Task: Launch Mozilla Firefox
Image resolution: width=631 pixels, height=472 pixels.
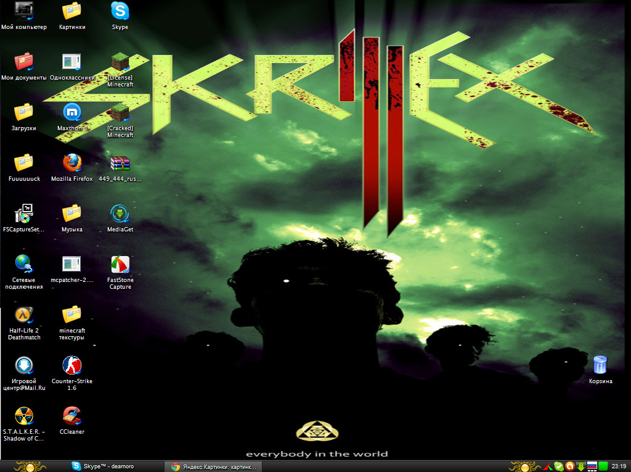Action: pyautogui.click(x=72, y=168)
